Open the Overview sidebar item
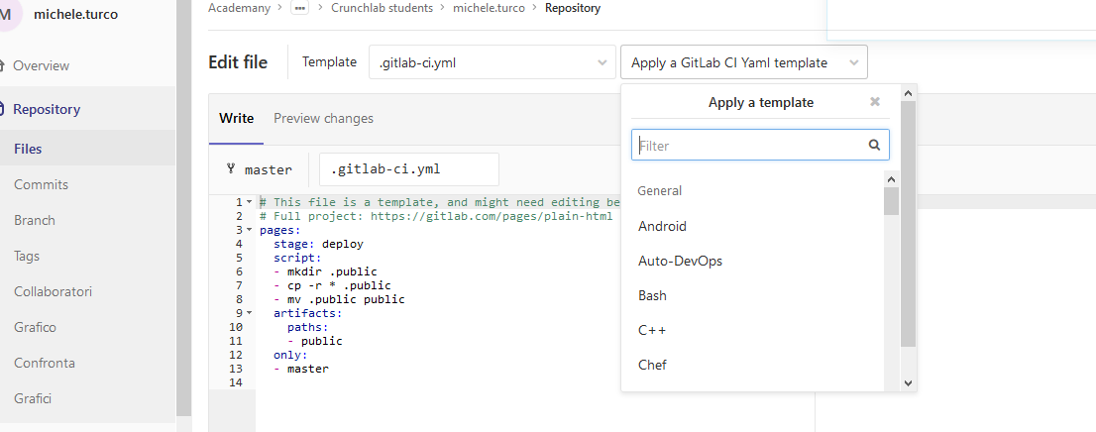 tap(42, 65)
